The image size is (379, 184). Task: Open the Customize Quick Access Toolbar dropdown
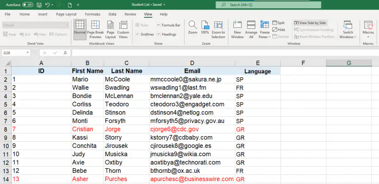78,5
